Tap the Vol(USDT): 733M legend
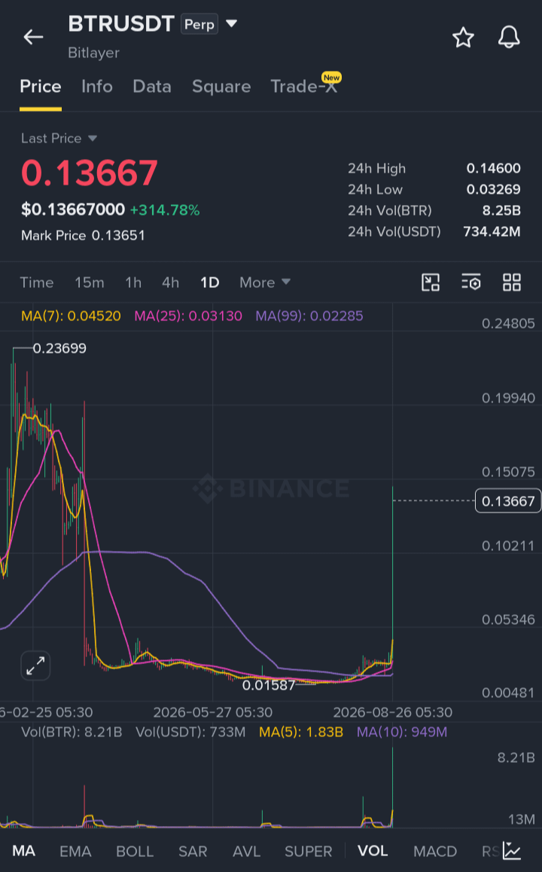This screenshot has height=872, width=542. tap(190, 732)
